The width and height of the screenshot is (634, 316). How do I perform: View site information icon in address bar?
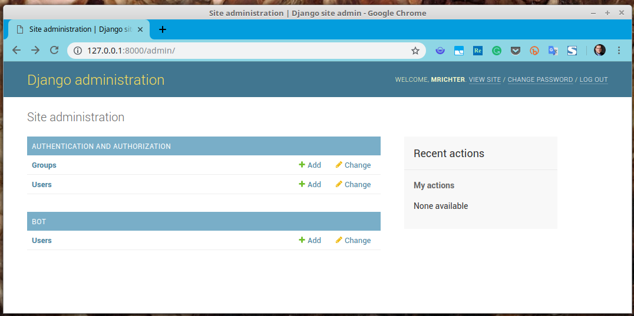[x=78, y=51]
